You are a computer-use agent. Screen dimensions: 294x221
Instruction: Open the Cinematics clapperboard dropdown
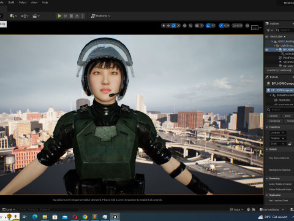pyautogui.click(x=36, y=16)
